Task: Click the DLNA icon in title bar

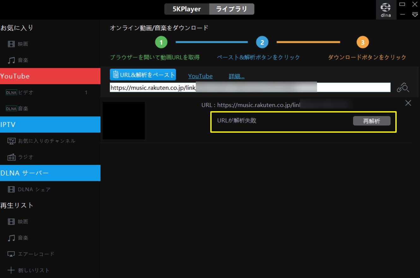Action: [x=386, y=10]
